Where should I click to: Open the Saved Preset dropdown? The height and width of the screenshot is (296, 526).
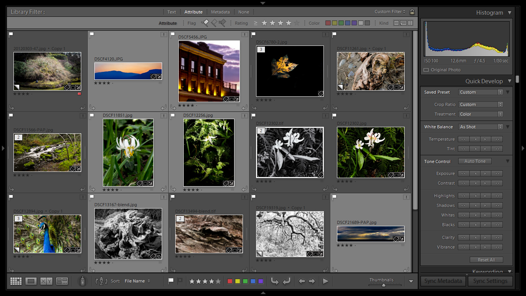pyautogui.click(x=481, y=92)
